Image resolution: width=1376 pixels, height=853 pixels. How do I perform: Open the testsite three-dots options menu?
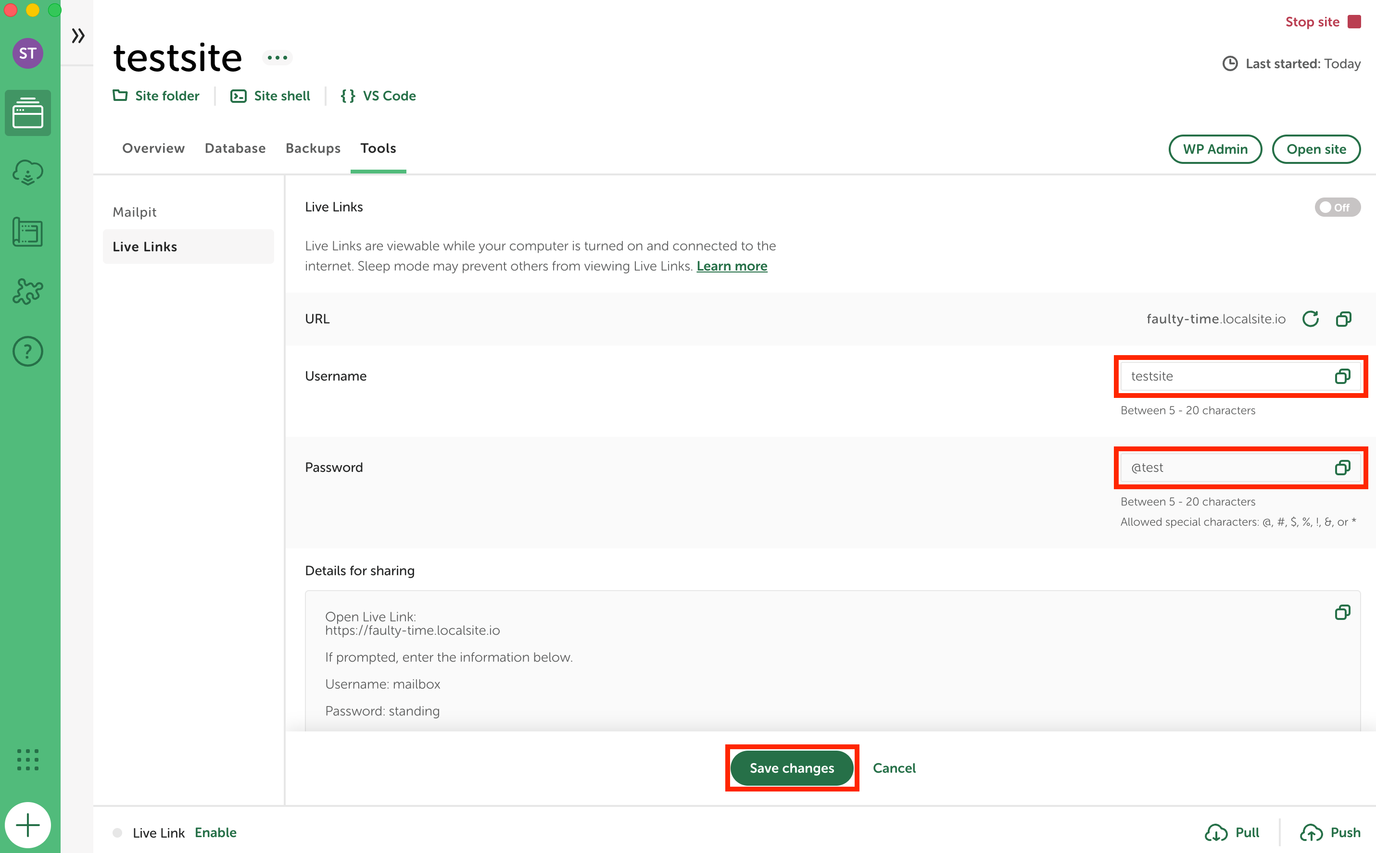click(x=277, y=58)
